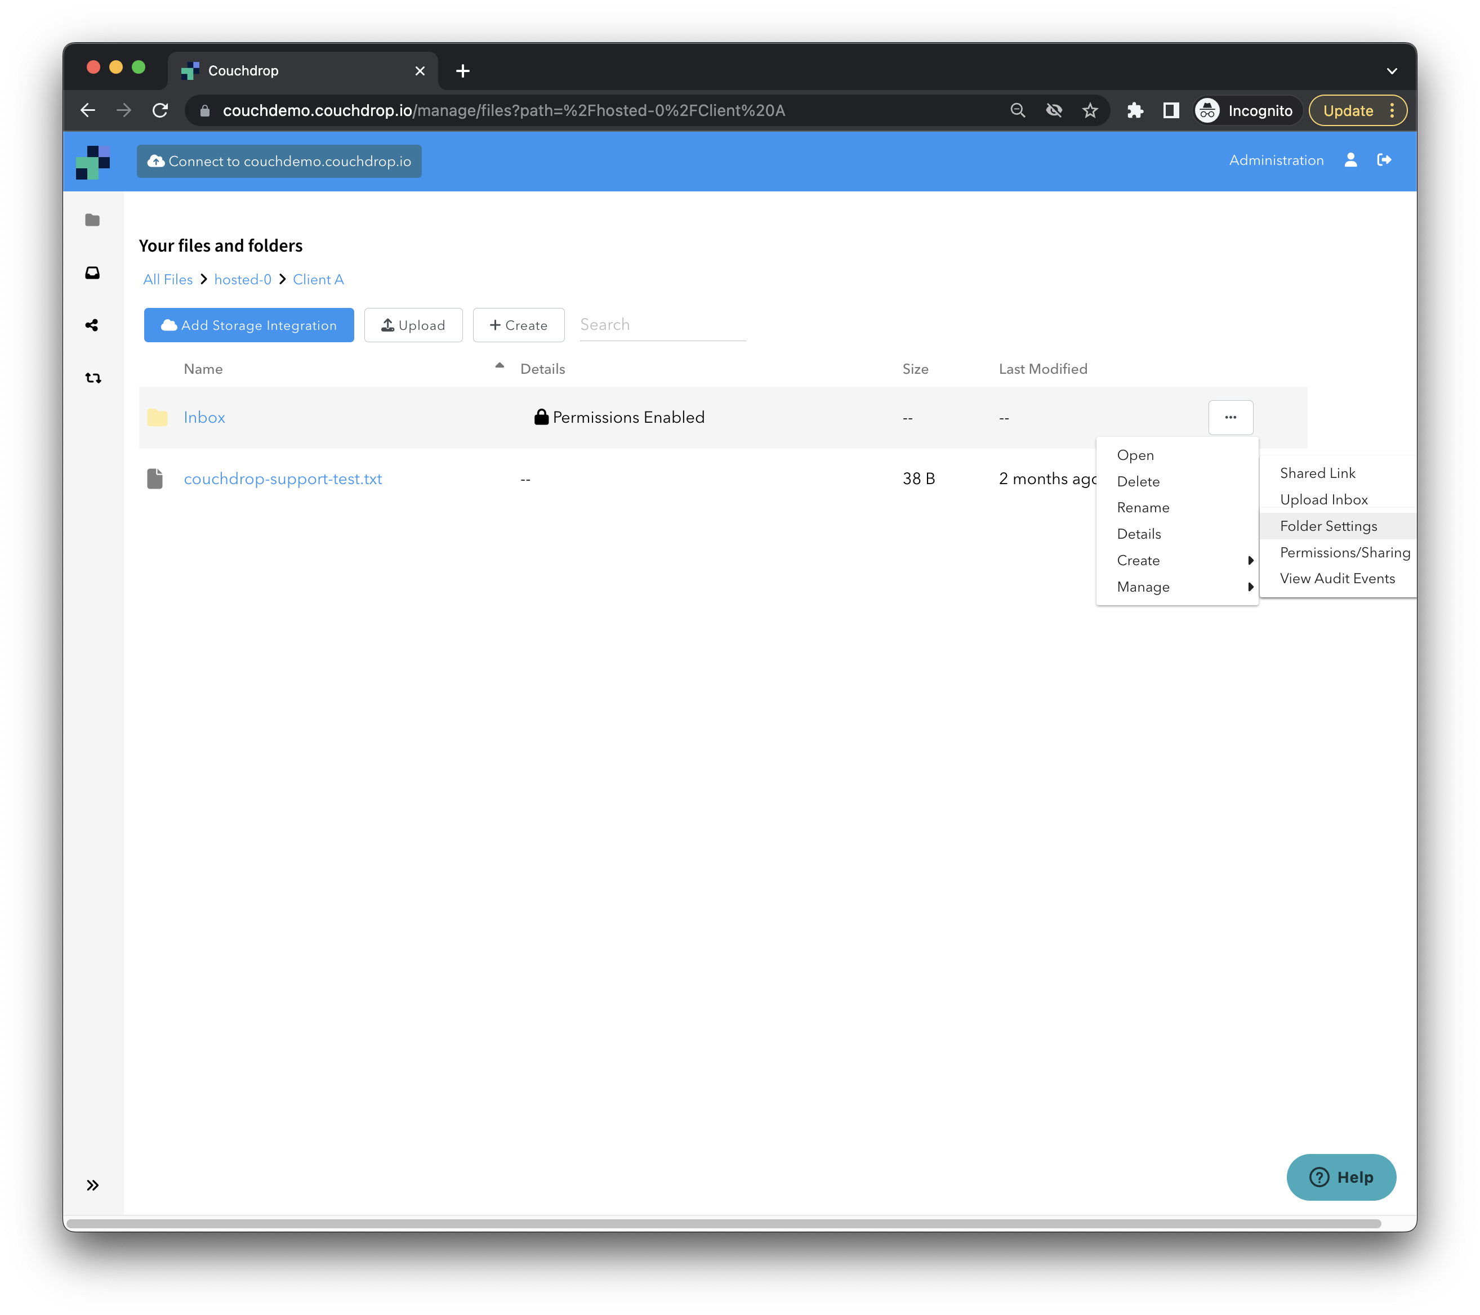
Task: Focus the Search input field
Action: click(x=662, y=325)
